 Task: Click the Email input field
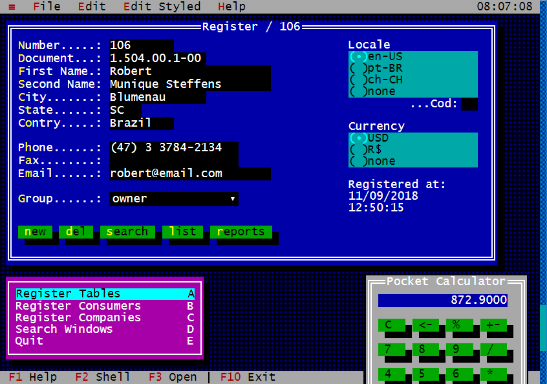coord(190,174)
